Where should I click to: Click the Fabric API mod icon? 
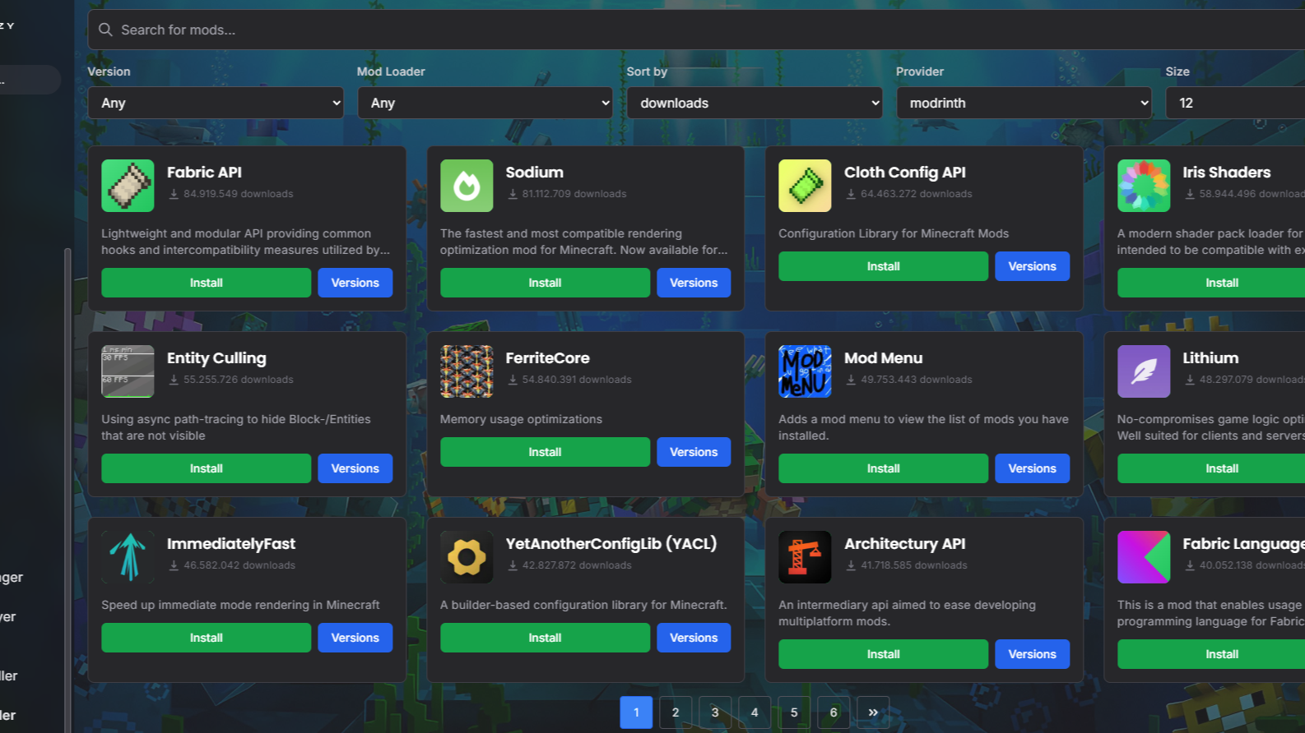coord(128,186)
